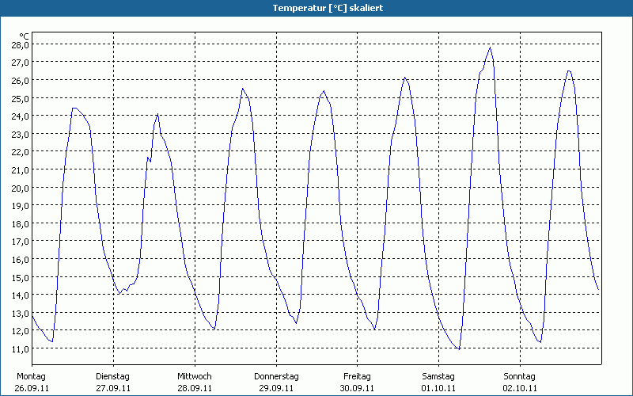Click the Donnerstag day label
The height and width of the screenshot is (396, 633).
[x=276, y=376]
